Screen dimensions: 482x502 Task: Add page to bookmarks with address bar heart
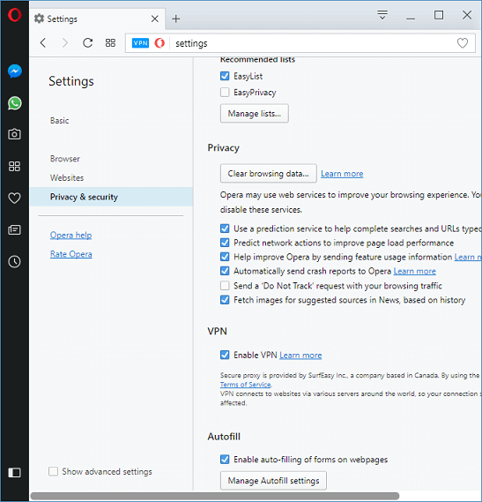click(462, 43)
